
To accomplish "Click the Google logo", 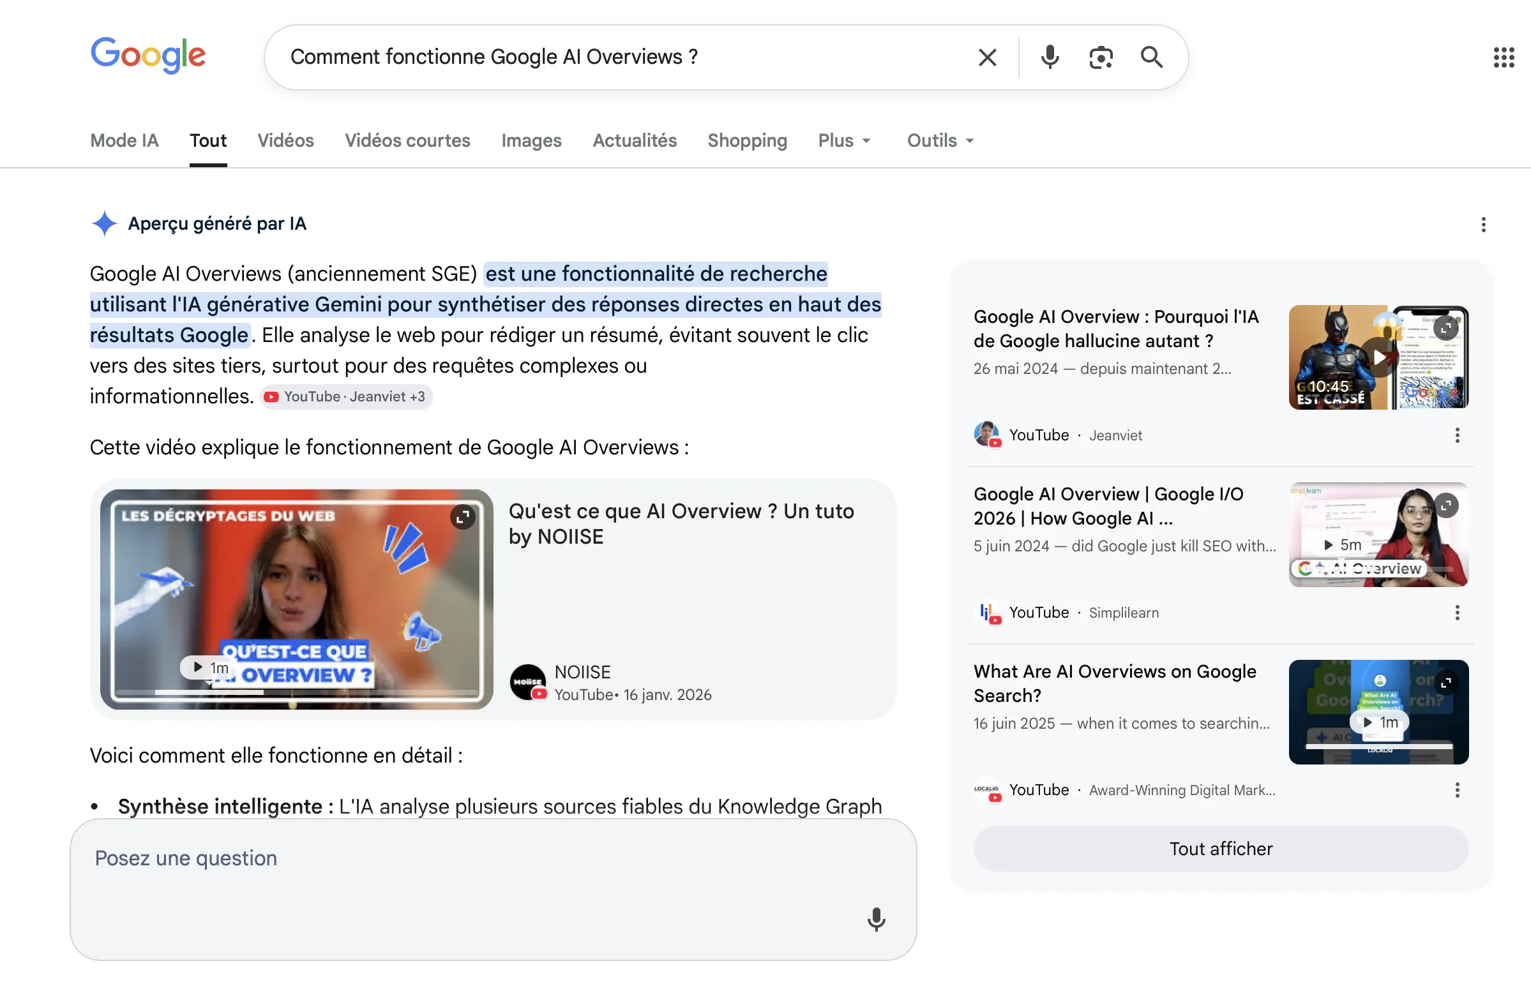I will coord(147,56).
